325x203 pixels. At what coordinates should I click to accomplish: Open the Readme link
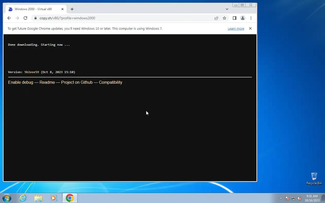tap(47, 82)
